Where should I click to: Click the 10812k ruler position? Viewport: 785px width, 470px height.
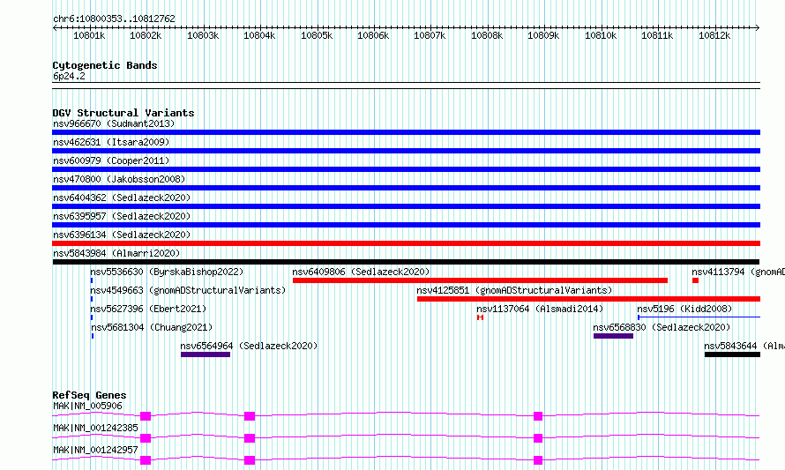[x=714, y=35]
